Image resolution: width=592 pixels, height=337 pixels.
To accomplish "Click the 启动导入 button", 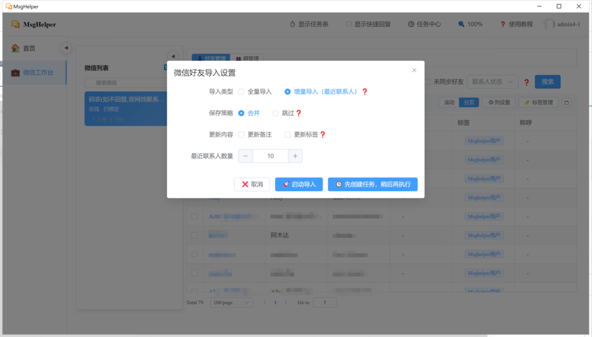I will click(x=299, y=184).
